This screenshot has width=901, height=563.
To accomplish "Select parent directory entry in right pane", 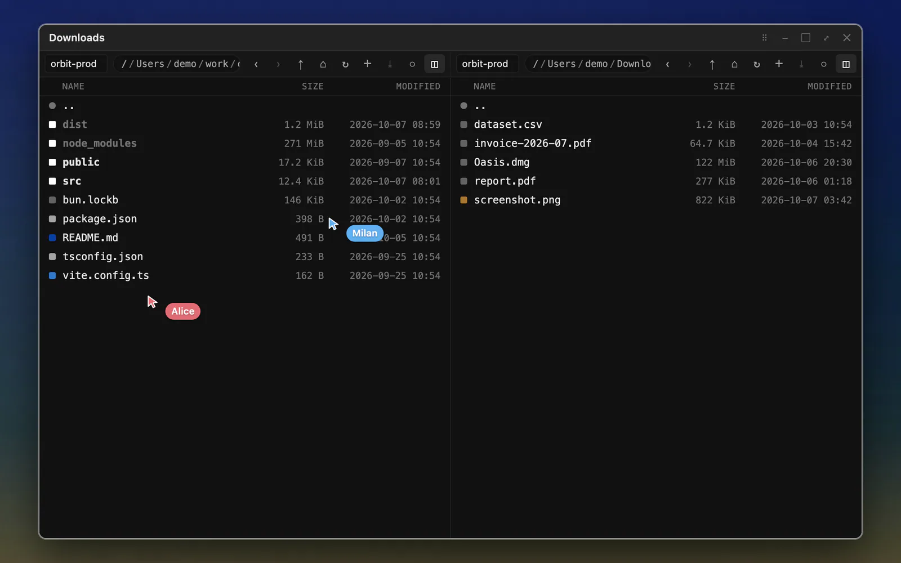I will click(657, 106).
